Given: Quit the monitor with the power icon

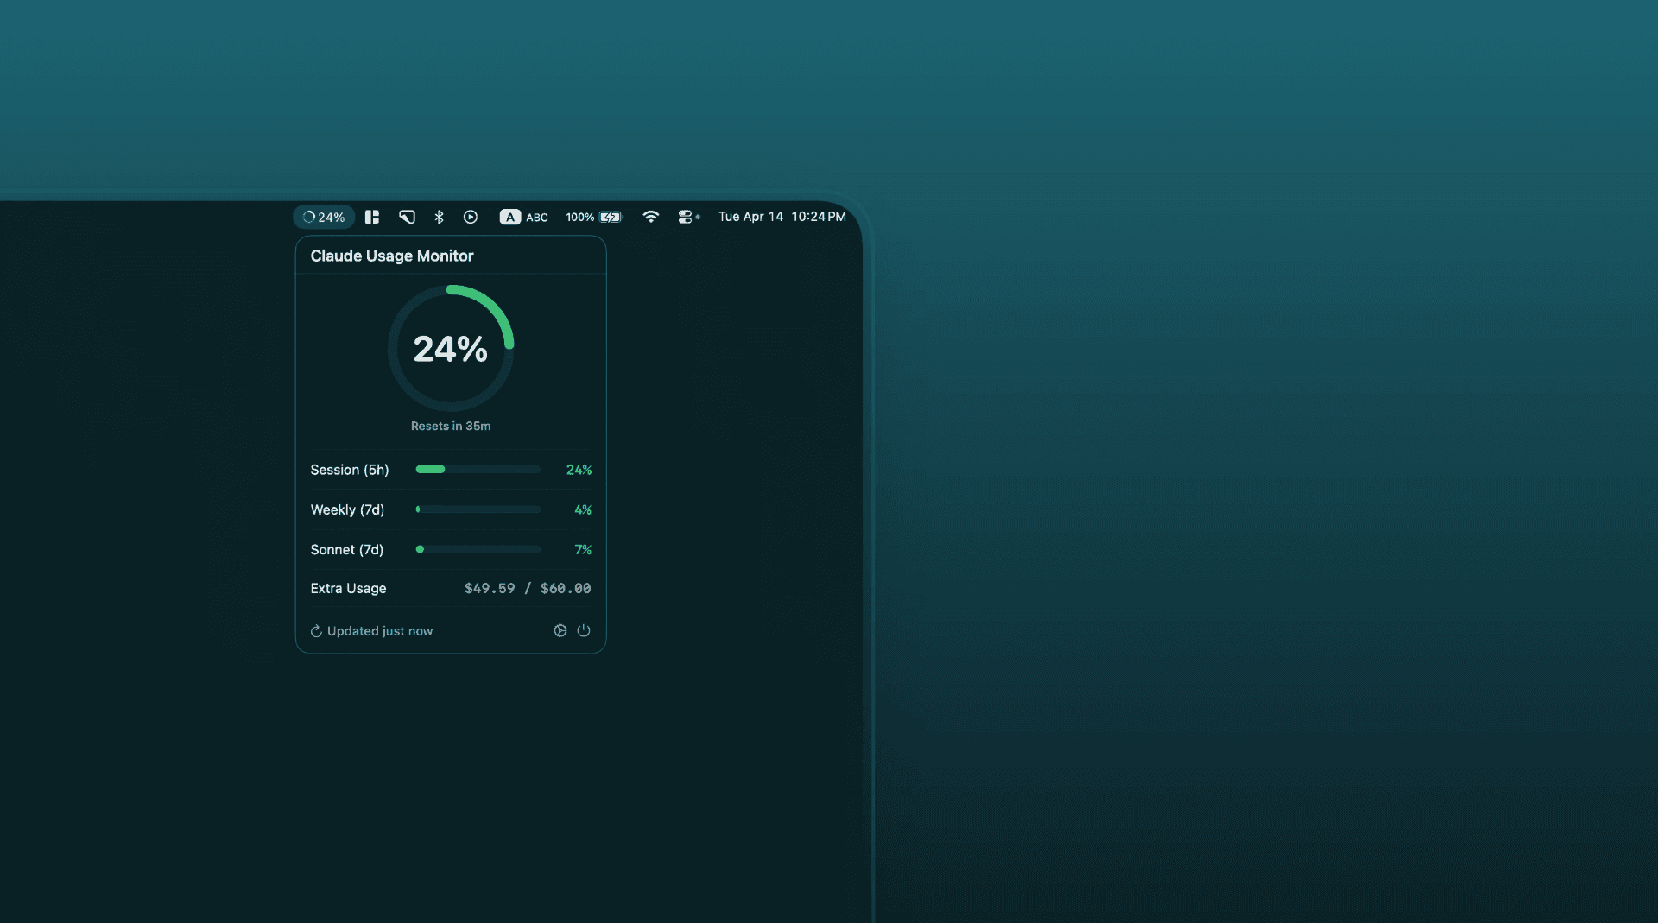Looking at the screenshot, I should pos(584,630).
